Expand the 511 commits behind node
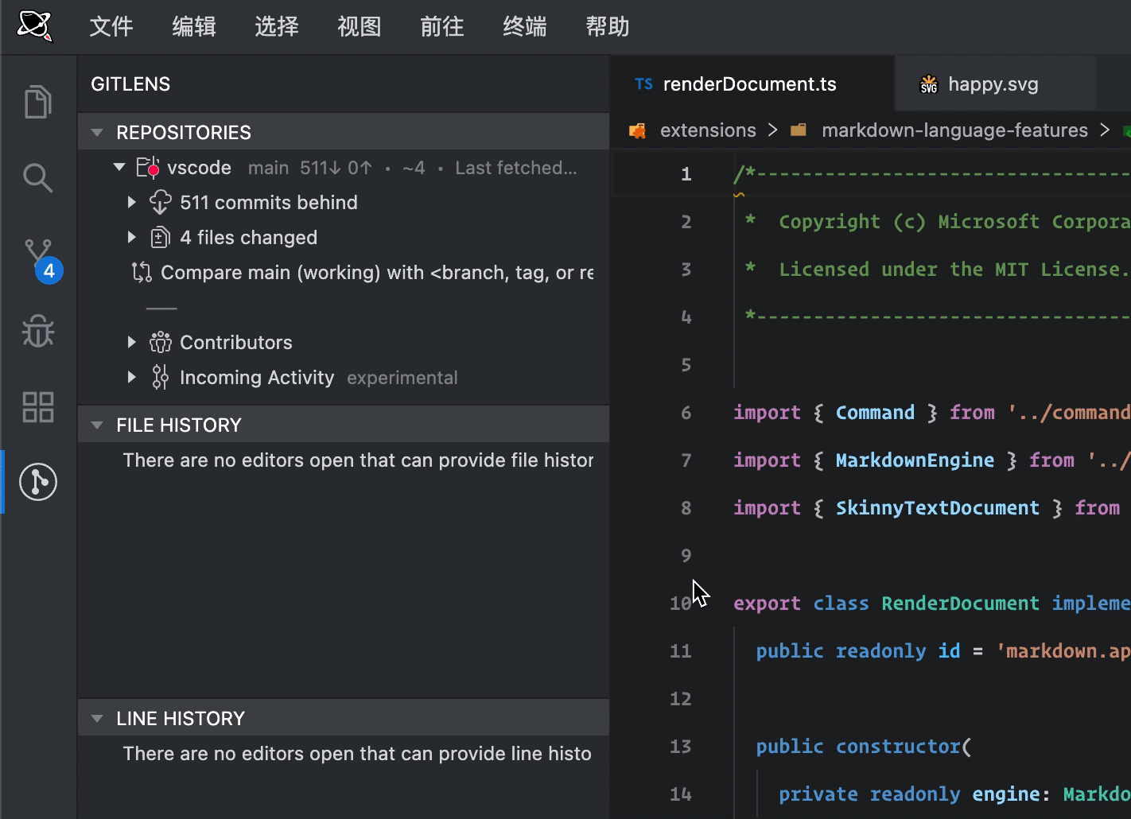The height and width of the screenshot is (819, 1131). click(x=132, y=203)
